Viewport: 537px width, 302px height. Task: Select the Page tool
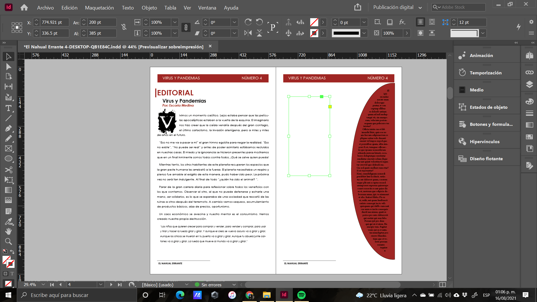(8, 76)
